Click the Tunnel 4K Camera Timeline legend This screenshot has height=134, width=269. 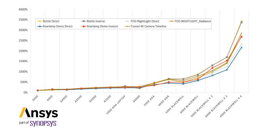[146, 26]
